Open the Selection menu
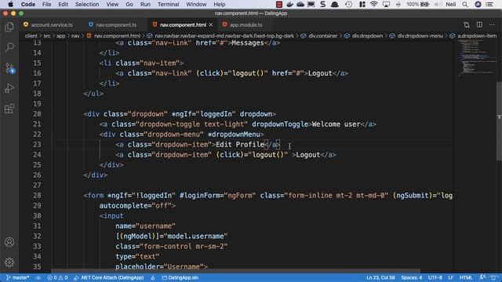Image resolution: width=502 pixels, height=282 pixels. point(87,4)
